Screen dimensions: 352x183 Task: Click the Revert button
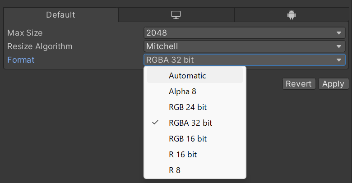(299, 84)
